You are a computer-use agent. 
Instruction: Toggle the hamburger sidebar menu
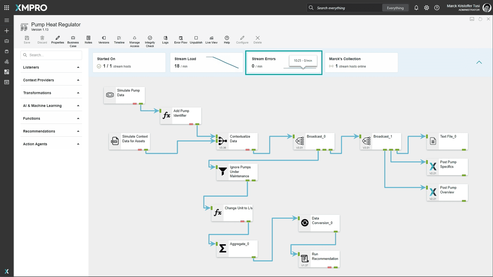click(7, 20)
